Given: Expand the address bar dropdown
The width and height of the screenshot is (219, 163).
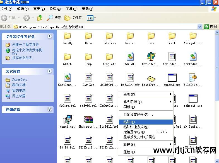Looking at the screenshot, I should tap(199, 27).
